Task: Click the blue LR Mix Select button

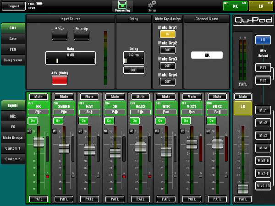Action: click(x=263, y=40)
